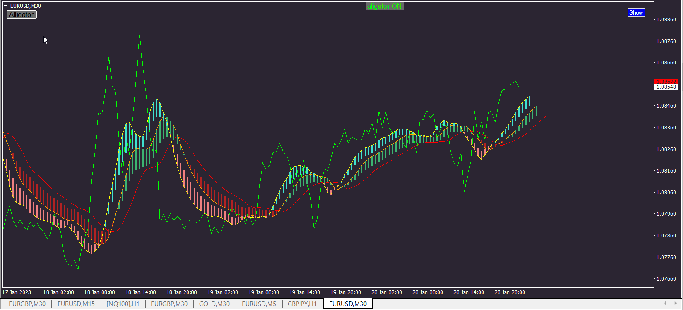683x310 pixels.
Task: Click the 1.08460 price scale value
Action: point(666,106)
